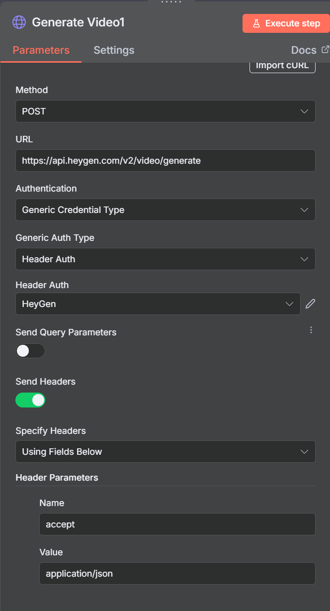Open Generic Auth Type Header Auth dropdown
The image size is (330, 611).
coord(165,259)
